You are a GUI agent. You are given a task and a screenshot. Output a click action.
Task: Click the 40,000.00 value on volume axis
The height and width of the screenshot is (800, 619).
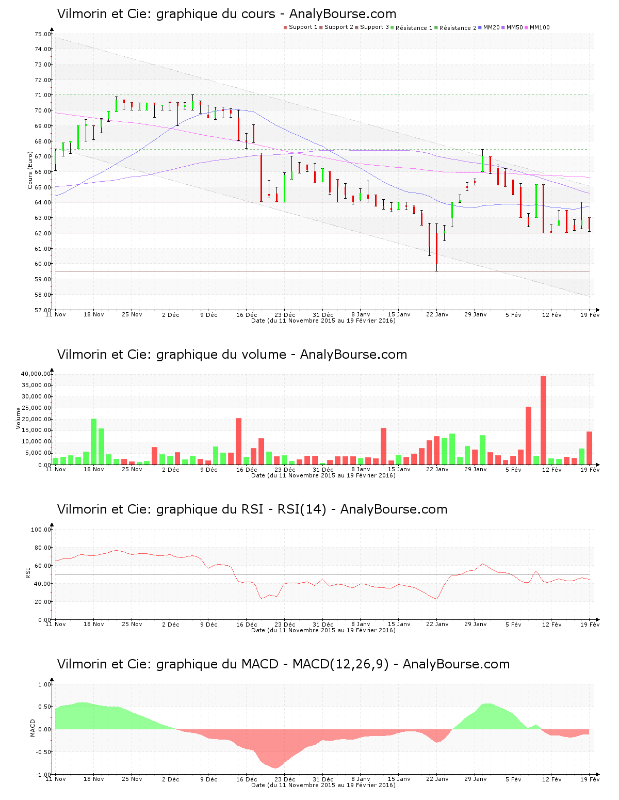pos(36,374)
